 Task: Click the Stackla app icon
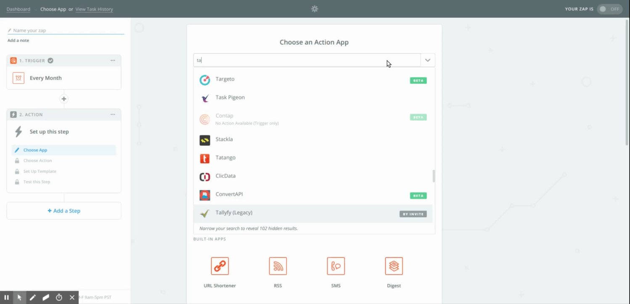(205, 140)
